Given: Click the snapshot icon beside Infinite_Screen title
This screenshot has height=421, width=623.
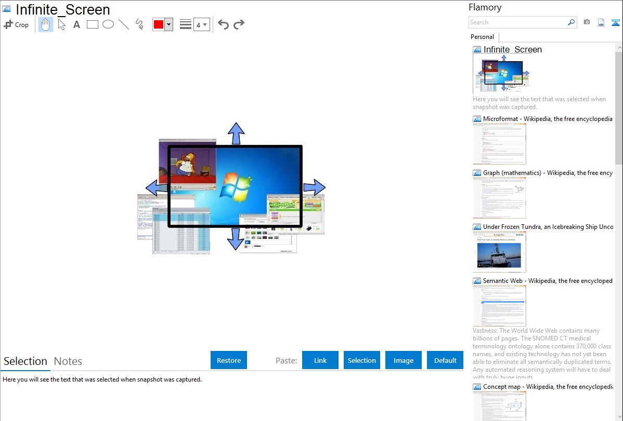Looking at the screenshot, I should (x=7, y=9).
